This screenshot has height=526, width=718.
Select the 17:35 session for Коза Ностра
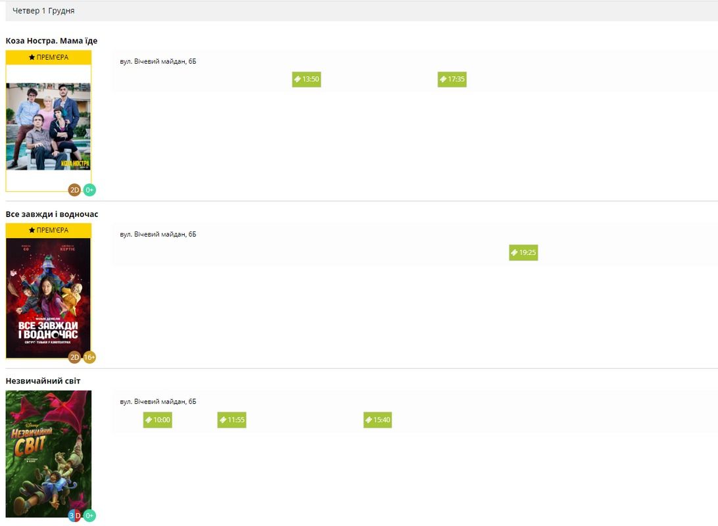point(452,80)
